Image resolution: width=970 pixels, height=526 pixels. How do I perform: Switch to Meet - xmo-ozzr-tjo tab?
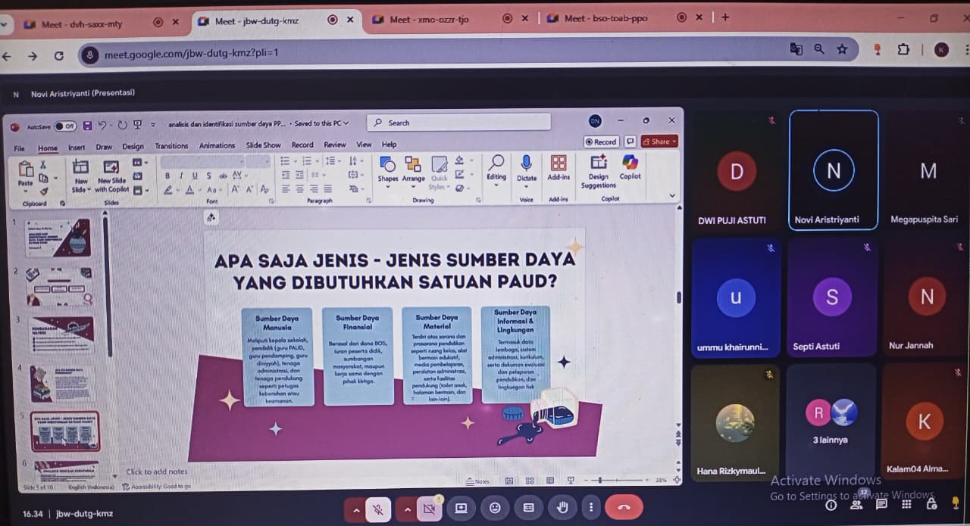429,20
